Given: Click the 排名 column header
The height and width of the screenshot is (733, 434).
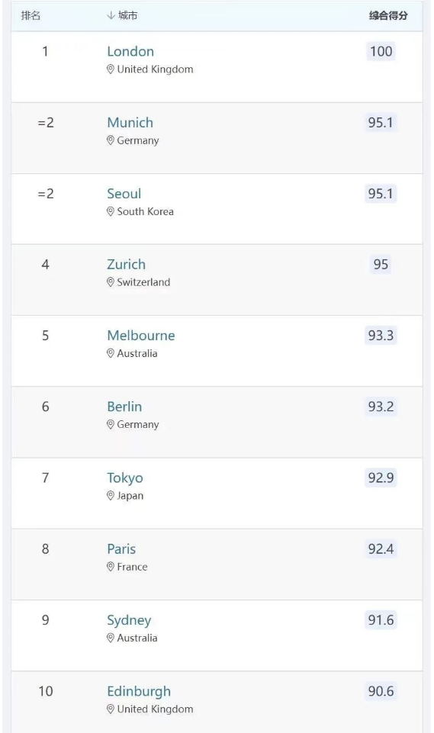Looking at the screenshot, I should pos(31,15).
